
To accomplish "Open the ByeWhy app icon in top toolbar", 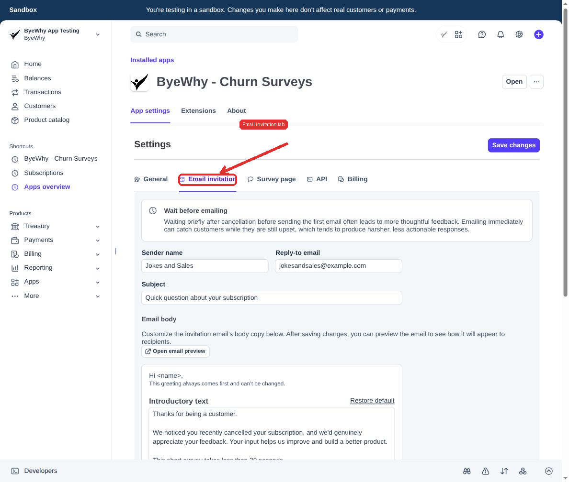I will [444, 34].
